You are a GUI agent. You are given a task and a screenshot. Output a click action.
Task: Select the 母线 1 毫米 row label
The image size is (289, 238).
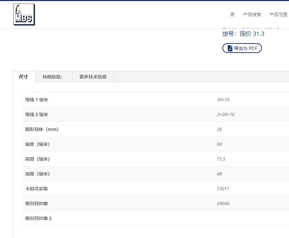[37, 100]
